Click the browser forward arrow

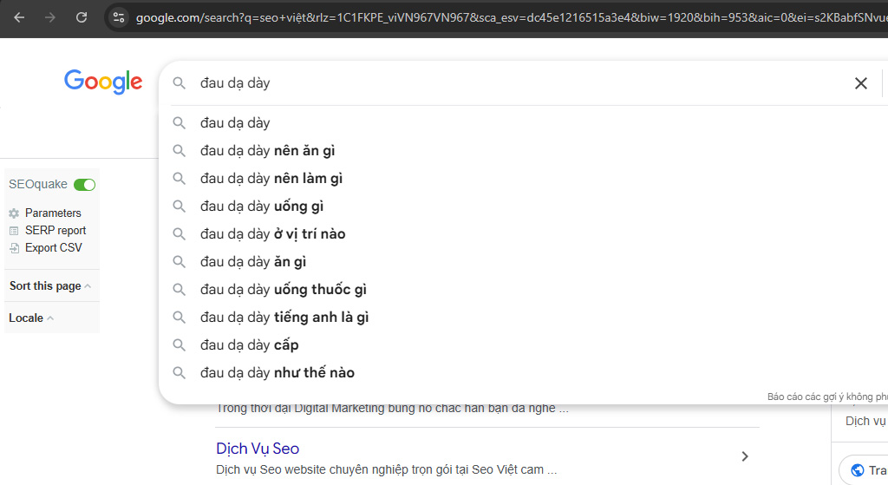click(x=50, y=17)
